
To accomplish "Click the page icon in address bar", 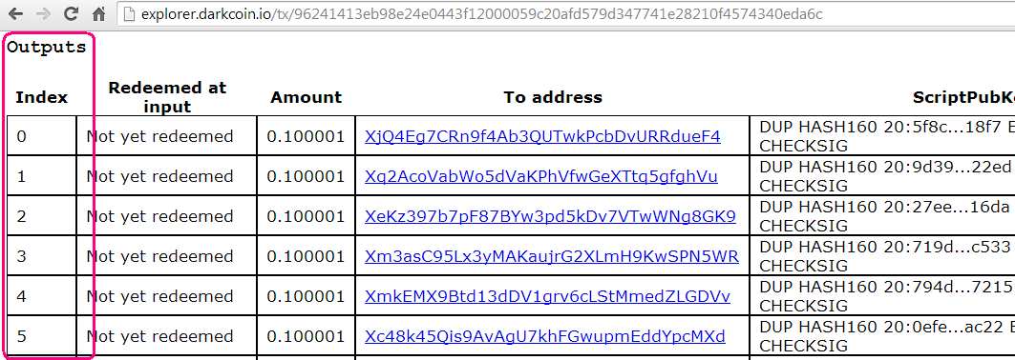I will (x=130, y=13).
